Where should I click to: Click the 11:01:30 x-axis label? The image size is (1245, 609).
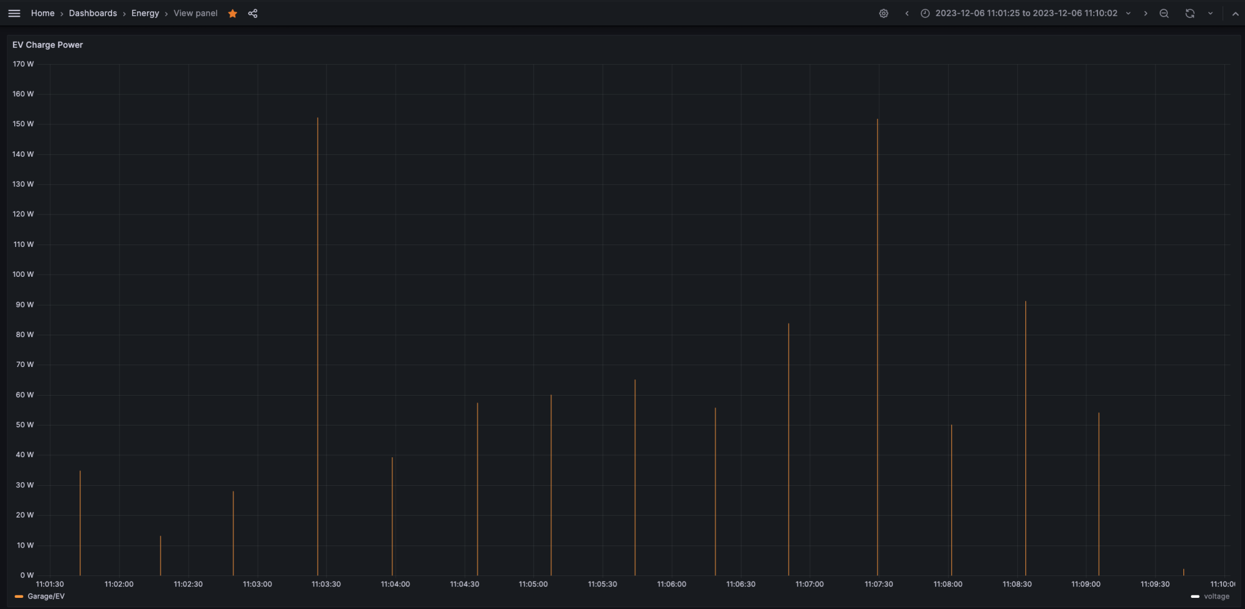click(x=50, y=584)
